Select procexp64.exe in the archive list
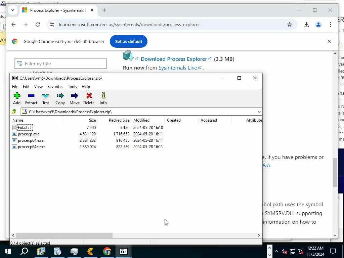Viewport: 344px width, 258px height. pos(31,140)
